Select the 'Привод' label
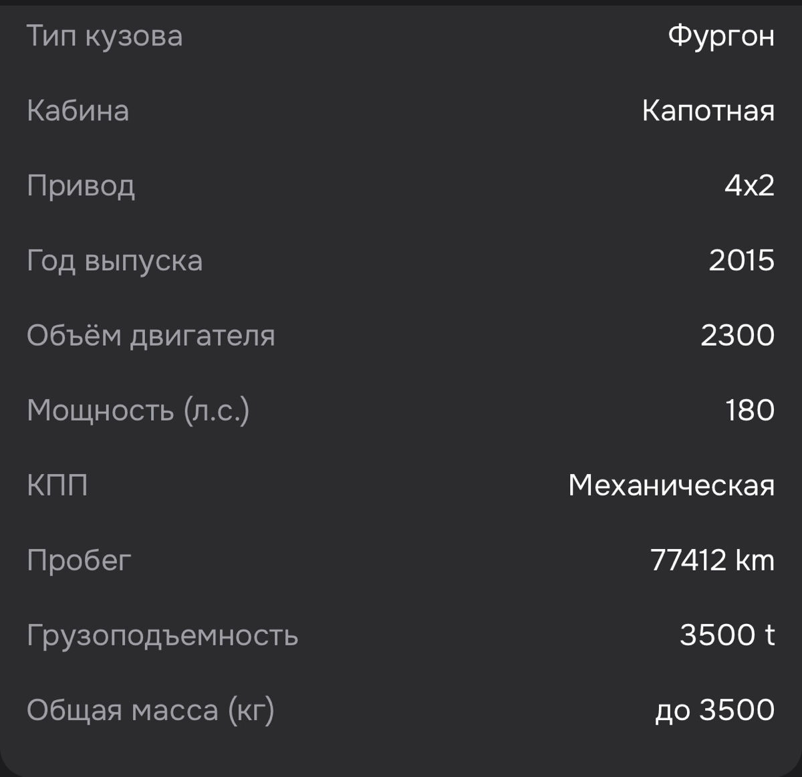Image resolution: width=802 pixels, height=777 pixels. (81, 186)
